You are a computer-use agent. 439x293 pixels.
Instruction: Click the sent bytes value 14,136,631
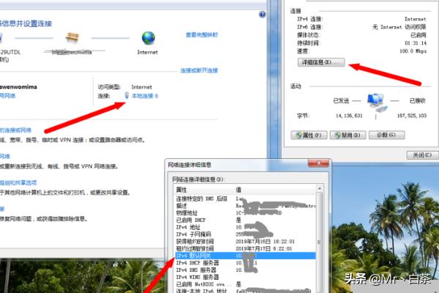point(349,116)
